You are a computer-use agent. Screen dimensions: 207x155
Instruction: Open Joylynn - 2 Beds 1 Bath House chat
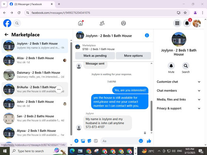35,46
